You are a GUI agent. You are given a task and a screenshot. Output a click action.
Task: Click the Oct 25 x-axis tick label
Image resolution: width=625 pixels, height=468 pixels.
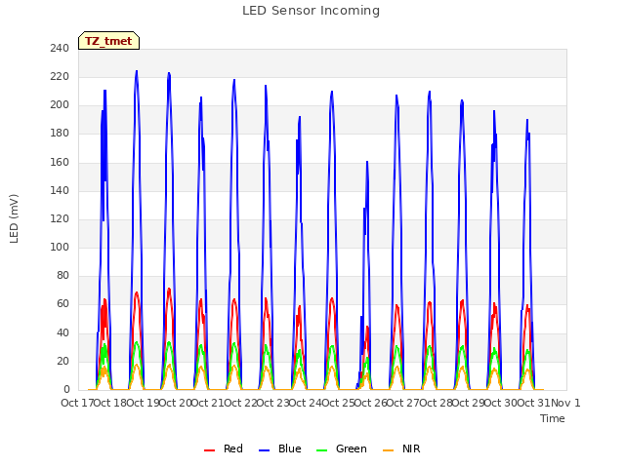[x=338, y=403]
